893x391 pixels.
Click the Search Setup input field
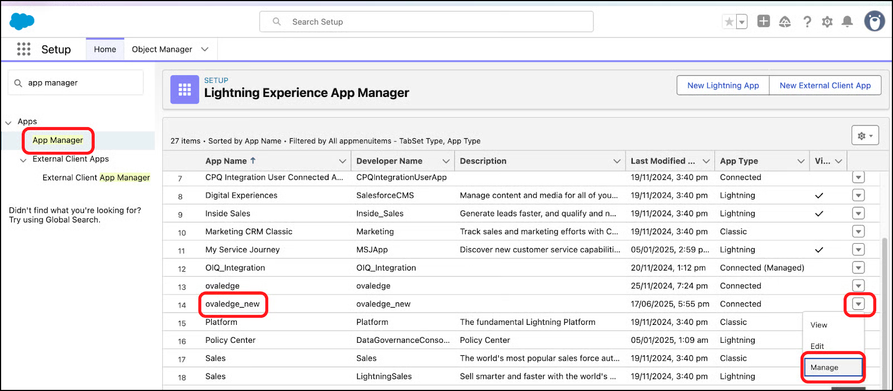tap(426, 22)
